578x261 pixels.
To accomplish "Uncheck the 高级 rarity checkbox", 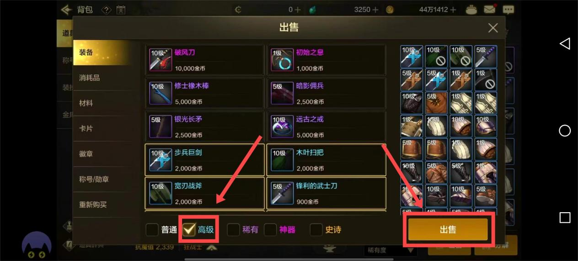I will (x=189, y=230).
